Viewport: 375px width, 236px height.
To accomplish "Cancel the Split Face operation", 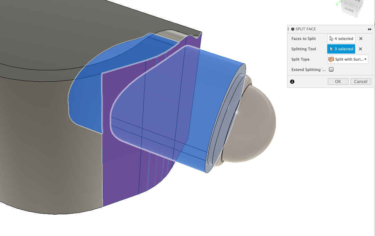I will click(x=361, y=81).
